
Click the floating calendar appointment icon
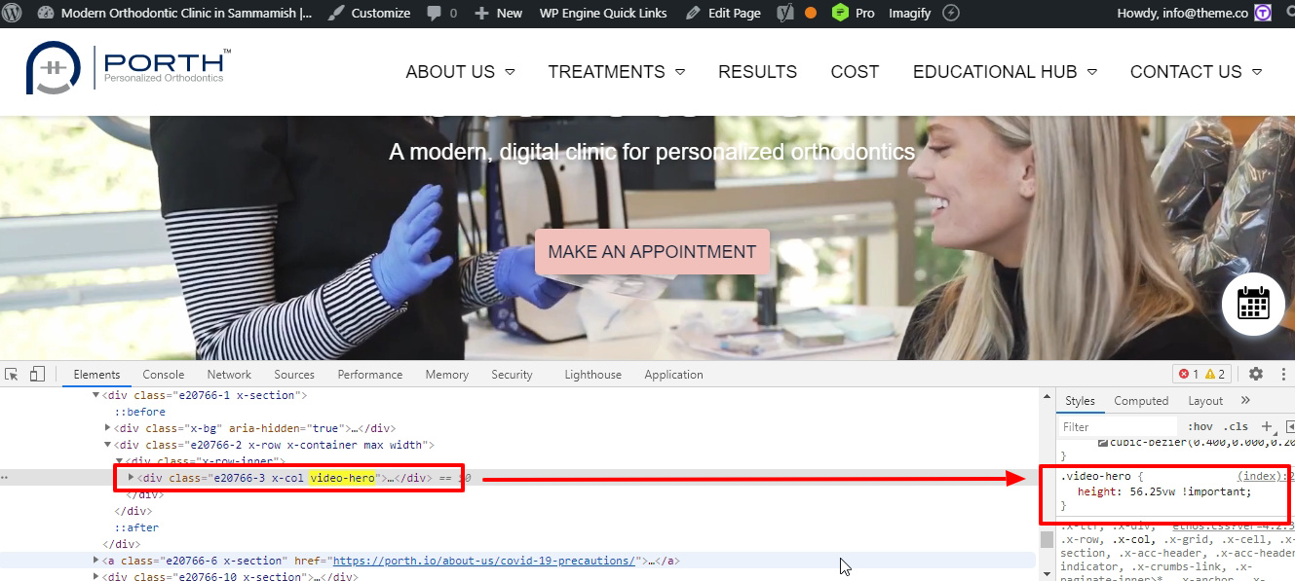(x=1253, y=304)
